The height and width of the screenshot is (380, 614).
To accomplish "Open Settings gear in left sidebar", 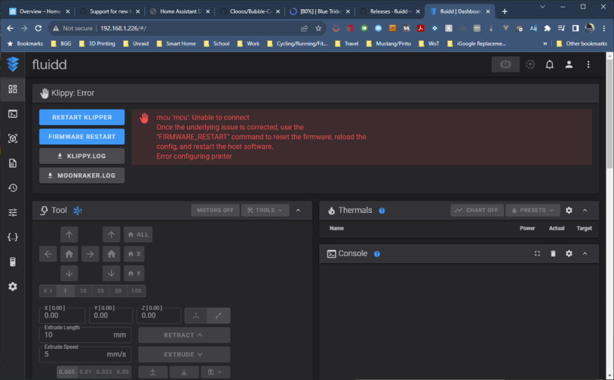I will coord(12,287).
